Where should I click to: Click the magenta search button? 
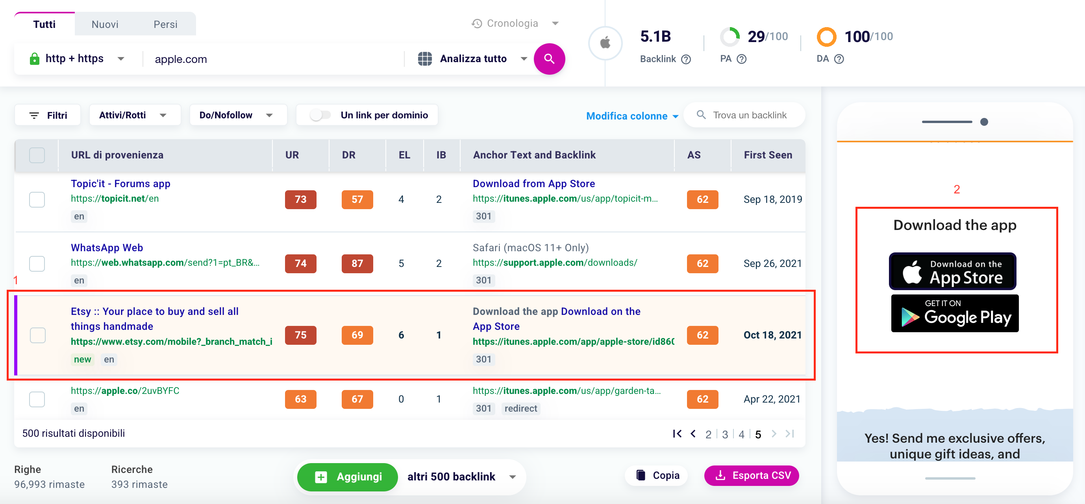tap(549, 59)
